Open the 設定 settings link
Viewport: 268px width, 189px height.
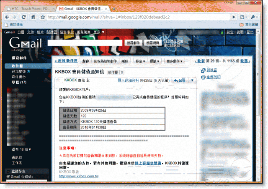(x=230, y=32)
